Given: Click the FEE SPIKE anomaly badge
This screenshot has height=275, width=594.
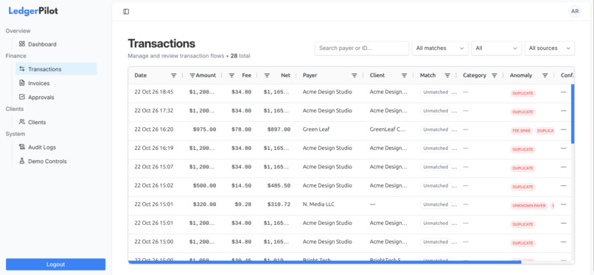Looking at the screenshot, I should [521, 131].
